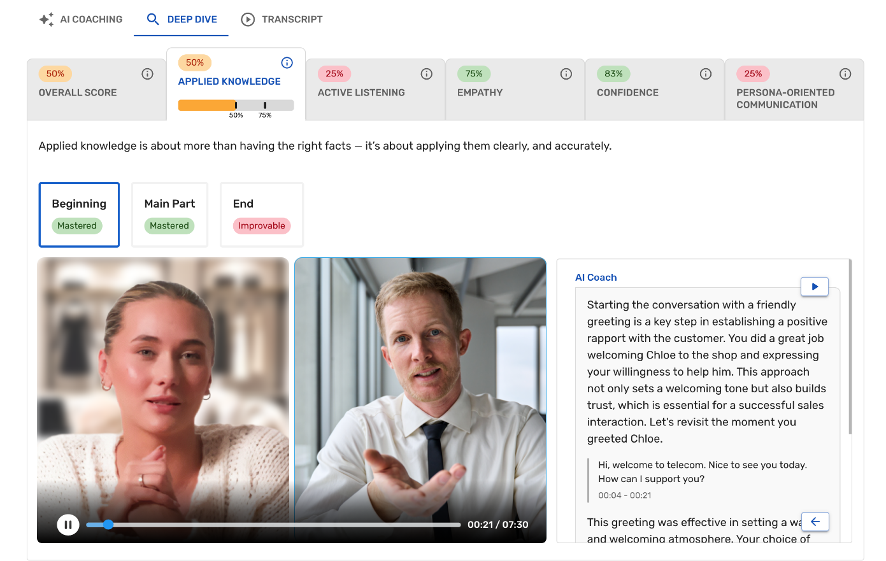Click the Mastered badge under Beginning
This screenshot has width=886, height=561.
tap(77, 225)
